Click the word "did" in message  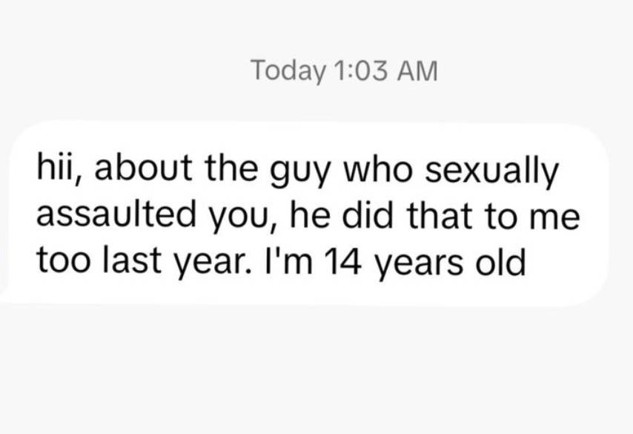click(367, 214)
